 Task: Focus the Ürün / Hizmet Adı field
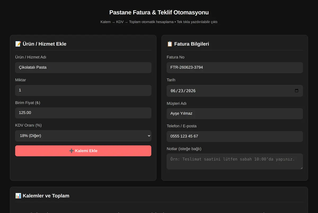[83, 67]
